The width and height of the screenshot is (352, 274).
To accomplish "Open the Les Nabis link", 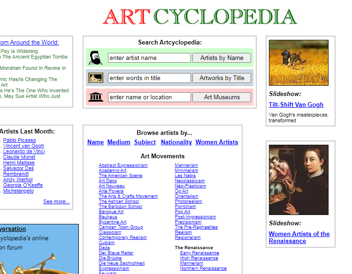I will 185,176.
